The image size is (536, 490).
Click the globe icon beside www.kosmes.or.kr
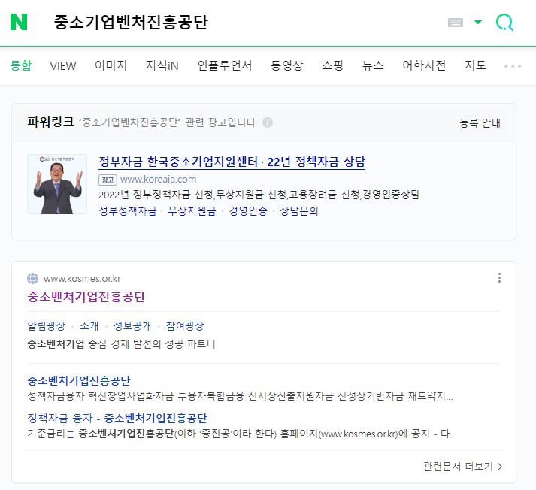pos(33,279)
